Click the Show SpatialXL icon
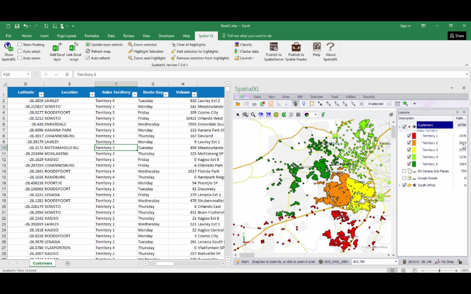The width and height of the screenshot is (471, 294). point(9,51)
